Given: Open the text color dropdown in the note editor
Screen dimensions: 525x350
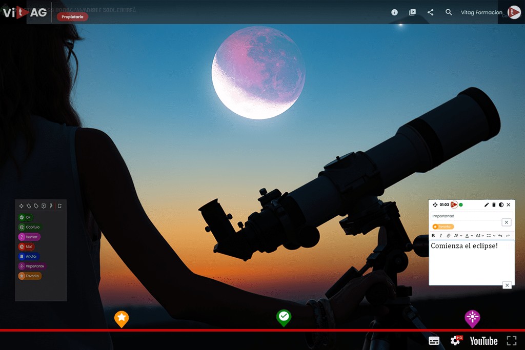Looking at the screenshot, I should pos(469,236).
